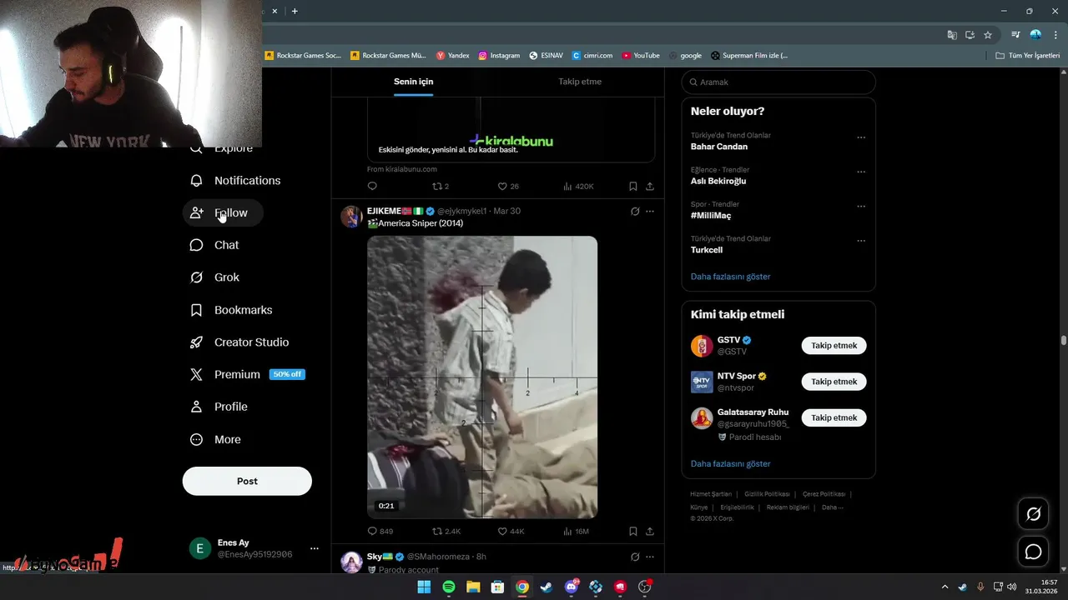The height and width of the screenshot is (600, 1068).
Task: Click the Aramak search field
Action: point(778,82)
